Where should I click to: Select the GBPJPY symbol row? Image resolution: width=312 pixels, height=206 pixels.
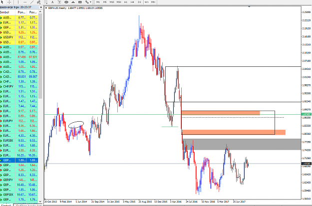click(19, 180)
